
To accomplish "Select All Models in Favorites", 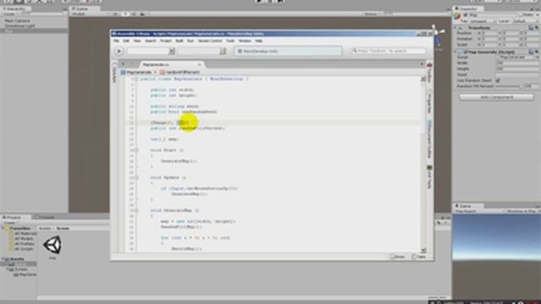I will click(x=24, y=238).
